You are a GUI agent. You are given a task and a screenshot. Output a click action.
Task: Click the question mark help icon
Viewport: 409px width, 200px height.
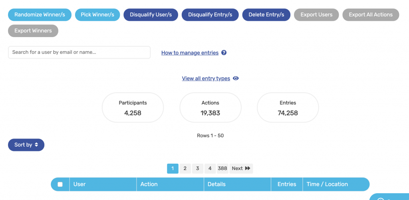point(224,53)
